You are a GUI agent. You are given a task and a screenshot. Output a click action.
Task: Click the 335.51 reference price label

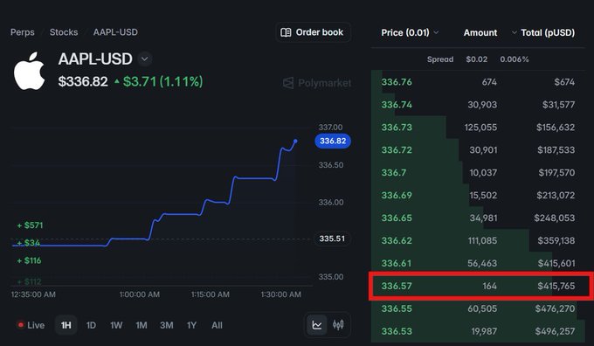coord(332,239)
